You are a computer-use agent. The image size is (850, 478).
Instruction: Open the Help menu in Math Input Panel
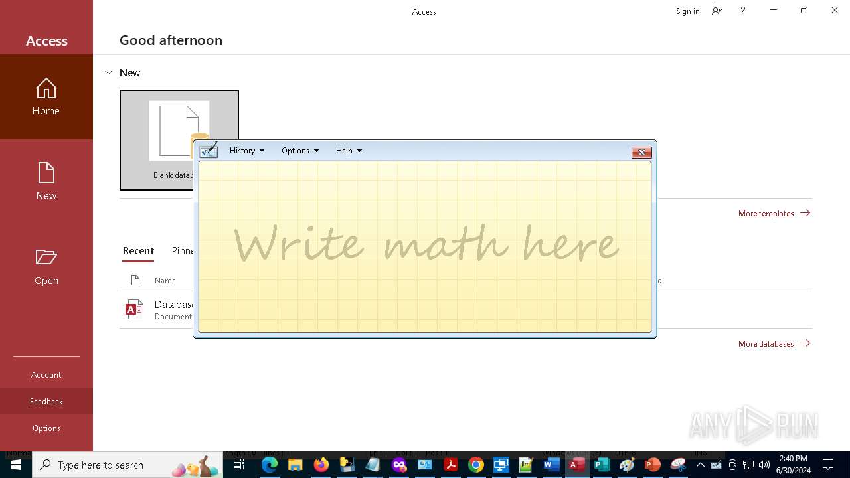point(349,151)
